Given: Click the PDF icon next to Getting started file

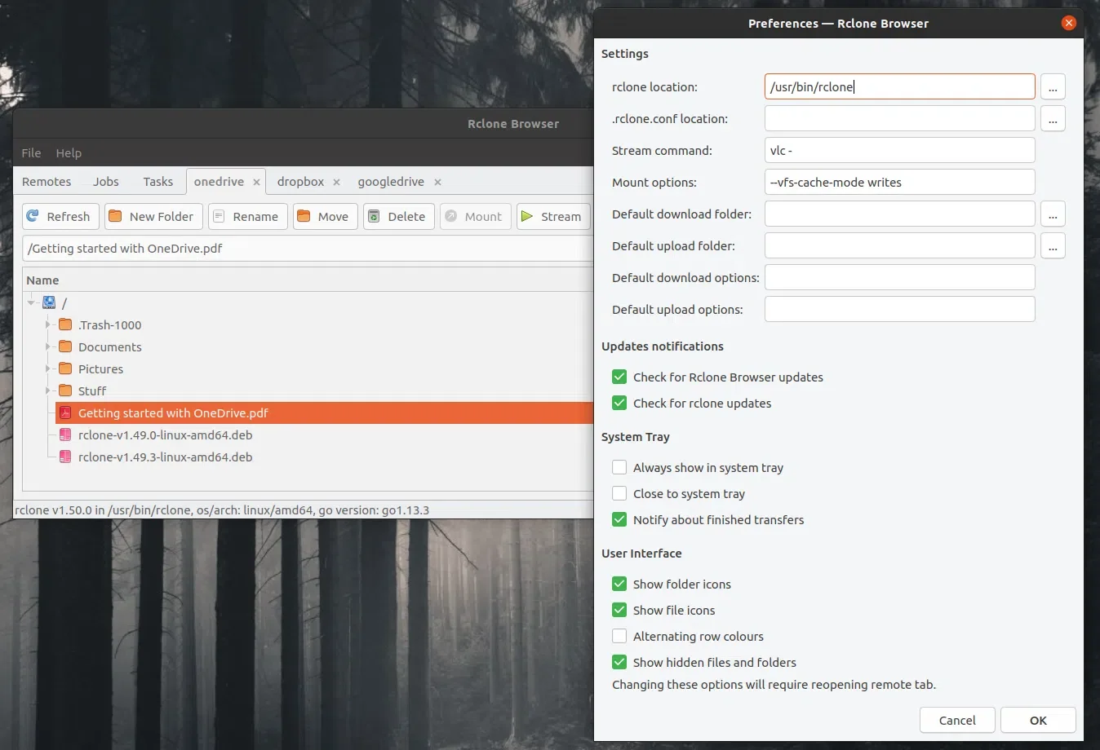Looking at the screenshot, I should (x=66, y=412).
